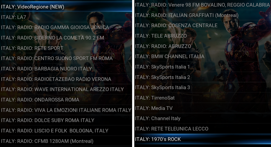Select RADIO: RETE SPORT entry
This screenshot has height=147, width=271.
pyautogui.click(x=66, y=48)
